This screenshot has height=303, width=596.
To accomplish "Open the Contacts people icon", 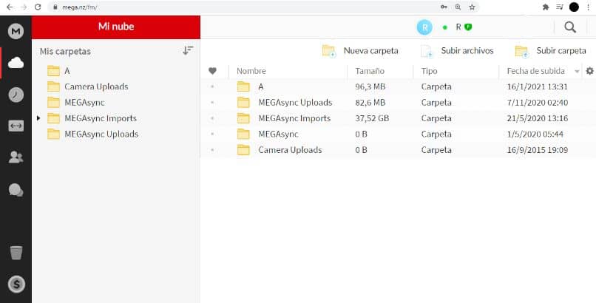I will pos(16,157).
